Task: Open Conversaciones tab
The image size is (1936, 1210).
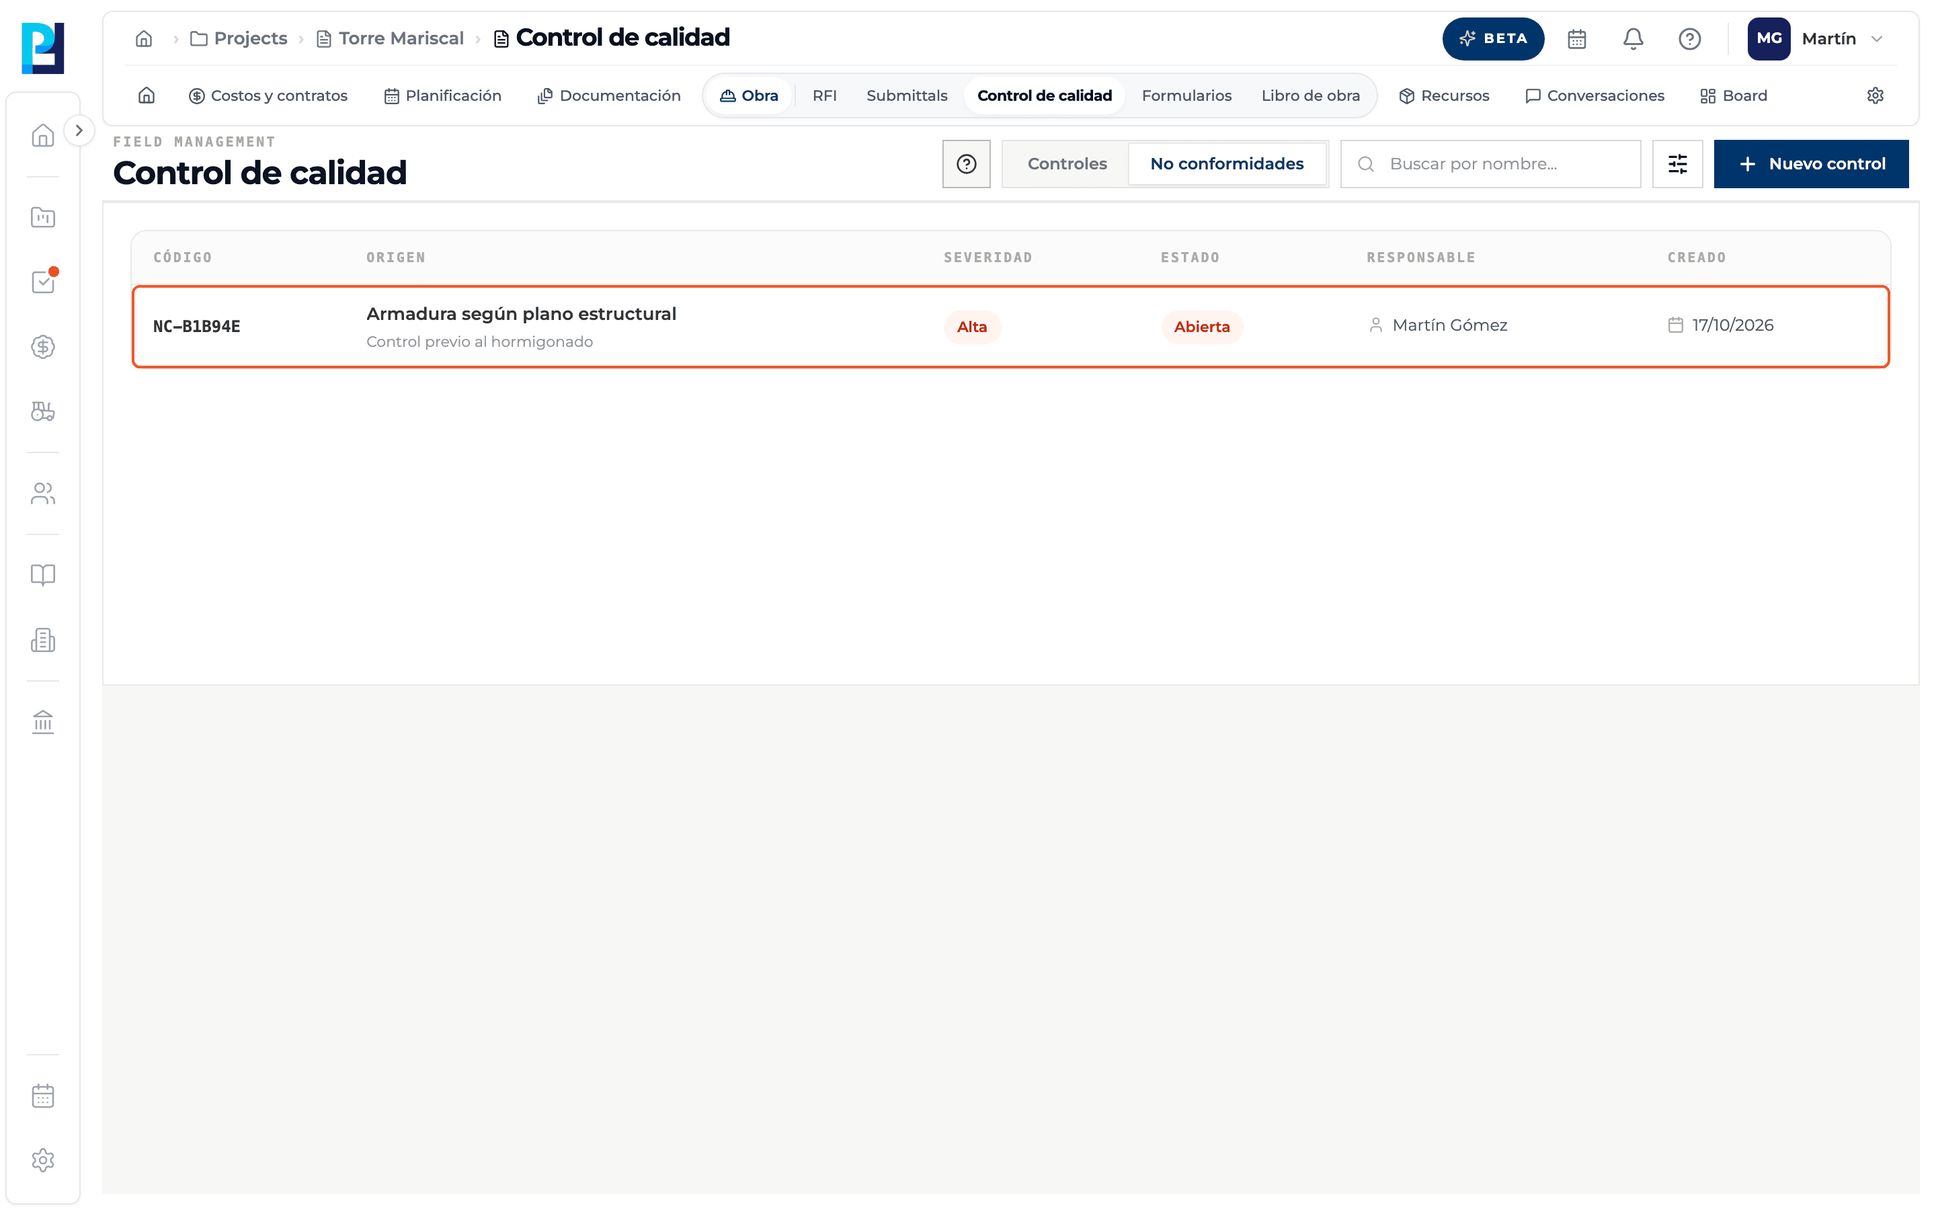Action: (x=1595, y=95)
